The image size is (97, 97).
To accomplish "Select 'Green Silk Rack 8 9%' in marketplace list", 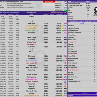I will [74, 70].
